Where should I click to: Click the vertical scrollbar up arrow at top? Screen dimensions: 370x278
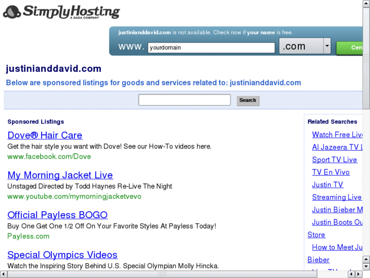click(x=366, y=4)
